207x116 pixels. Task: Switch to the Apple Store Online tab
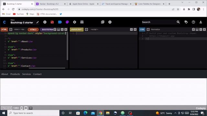click(84, 4)
